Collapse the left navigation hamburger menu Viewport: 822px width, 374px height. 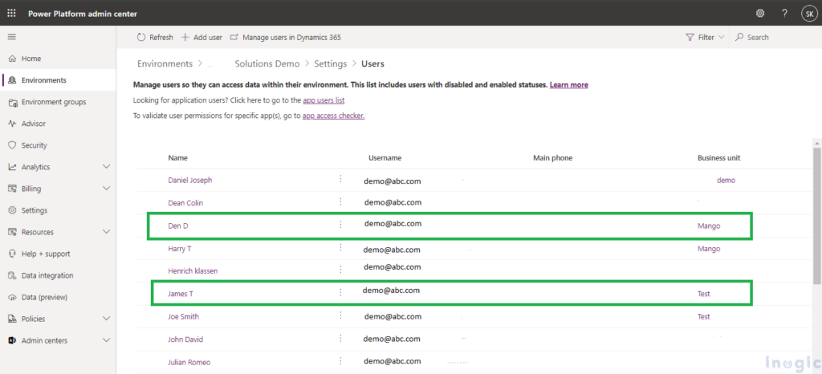11,37
